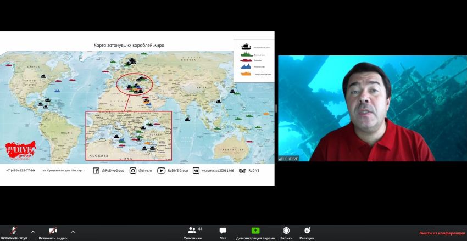
Task: Turn on camera with Включить видео
Action: pos(53,233)
